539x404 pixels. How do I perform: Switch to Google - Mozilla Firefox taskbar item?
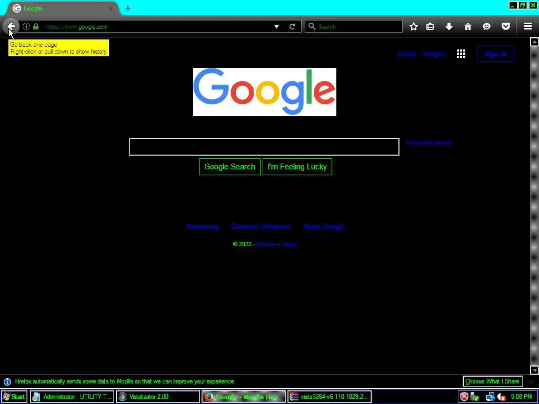(x=243, y=397)
